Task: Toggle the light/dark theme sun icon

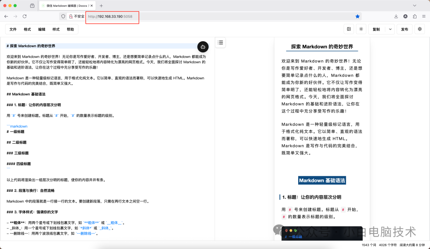Action: click(x=361, y=29)
